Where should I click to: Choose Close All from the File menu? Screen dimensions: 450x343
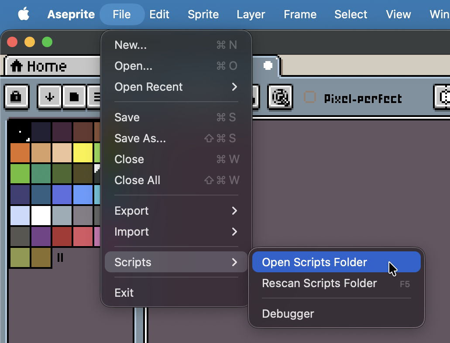(x=176, y=180)
